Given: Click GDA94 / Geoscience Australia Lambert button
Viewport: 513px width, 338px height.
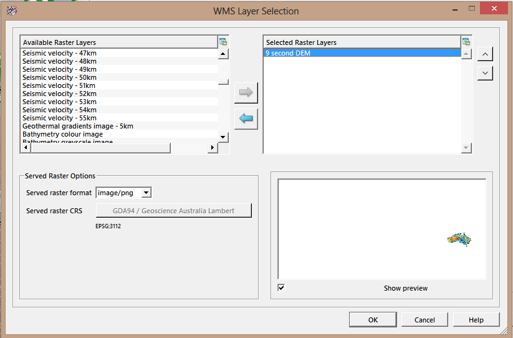Looking at the screenshot, I should point(173,211).
